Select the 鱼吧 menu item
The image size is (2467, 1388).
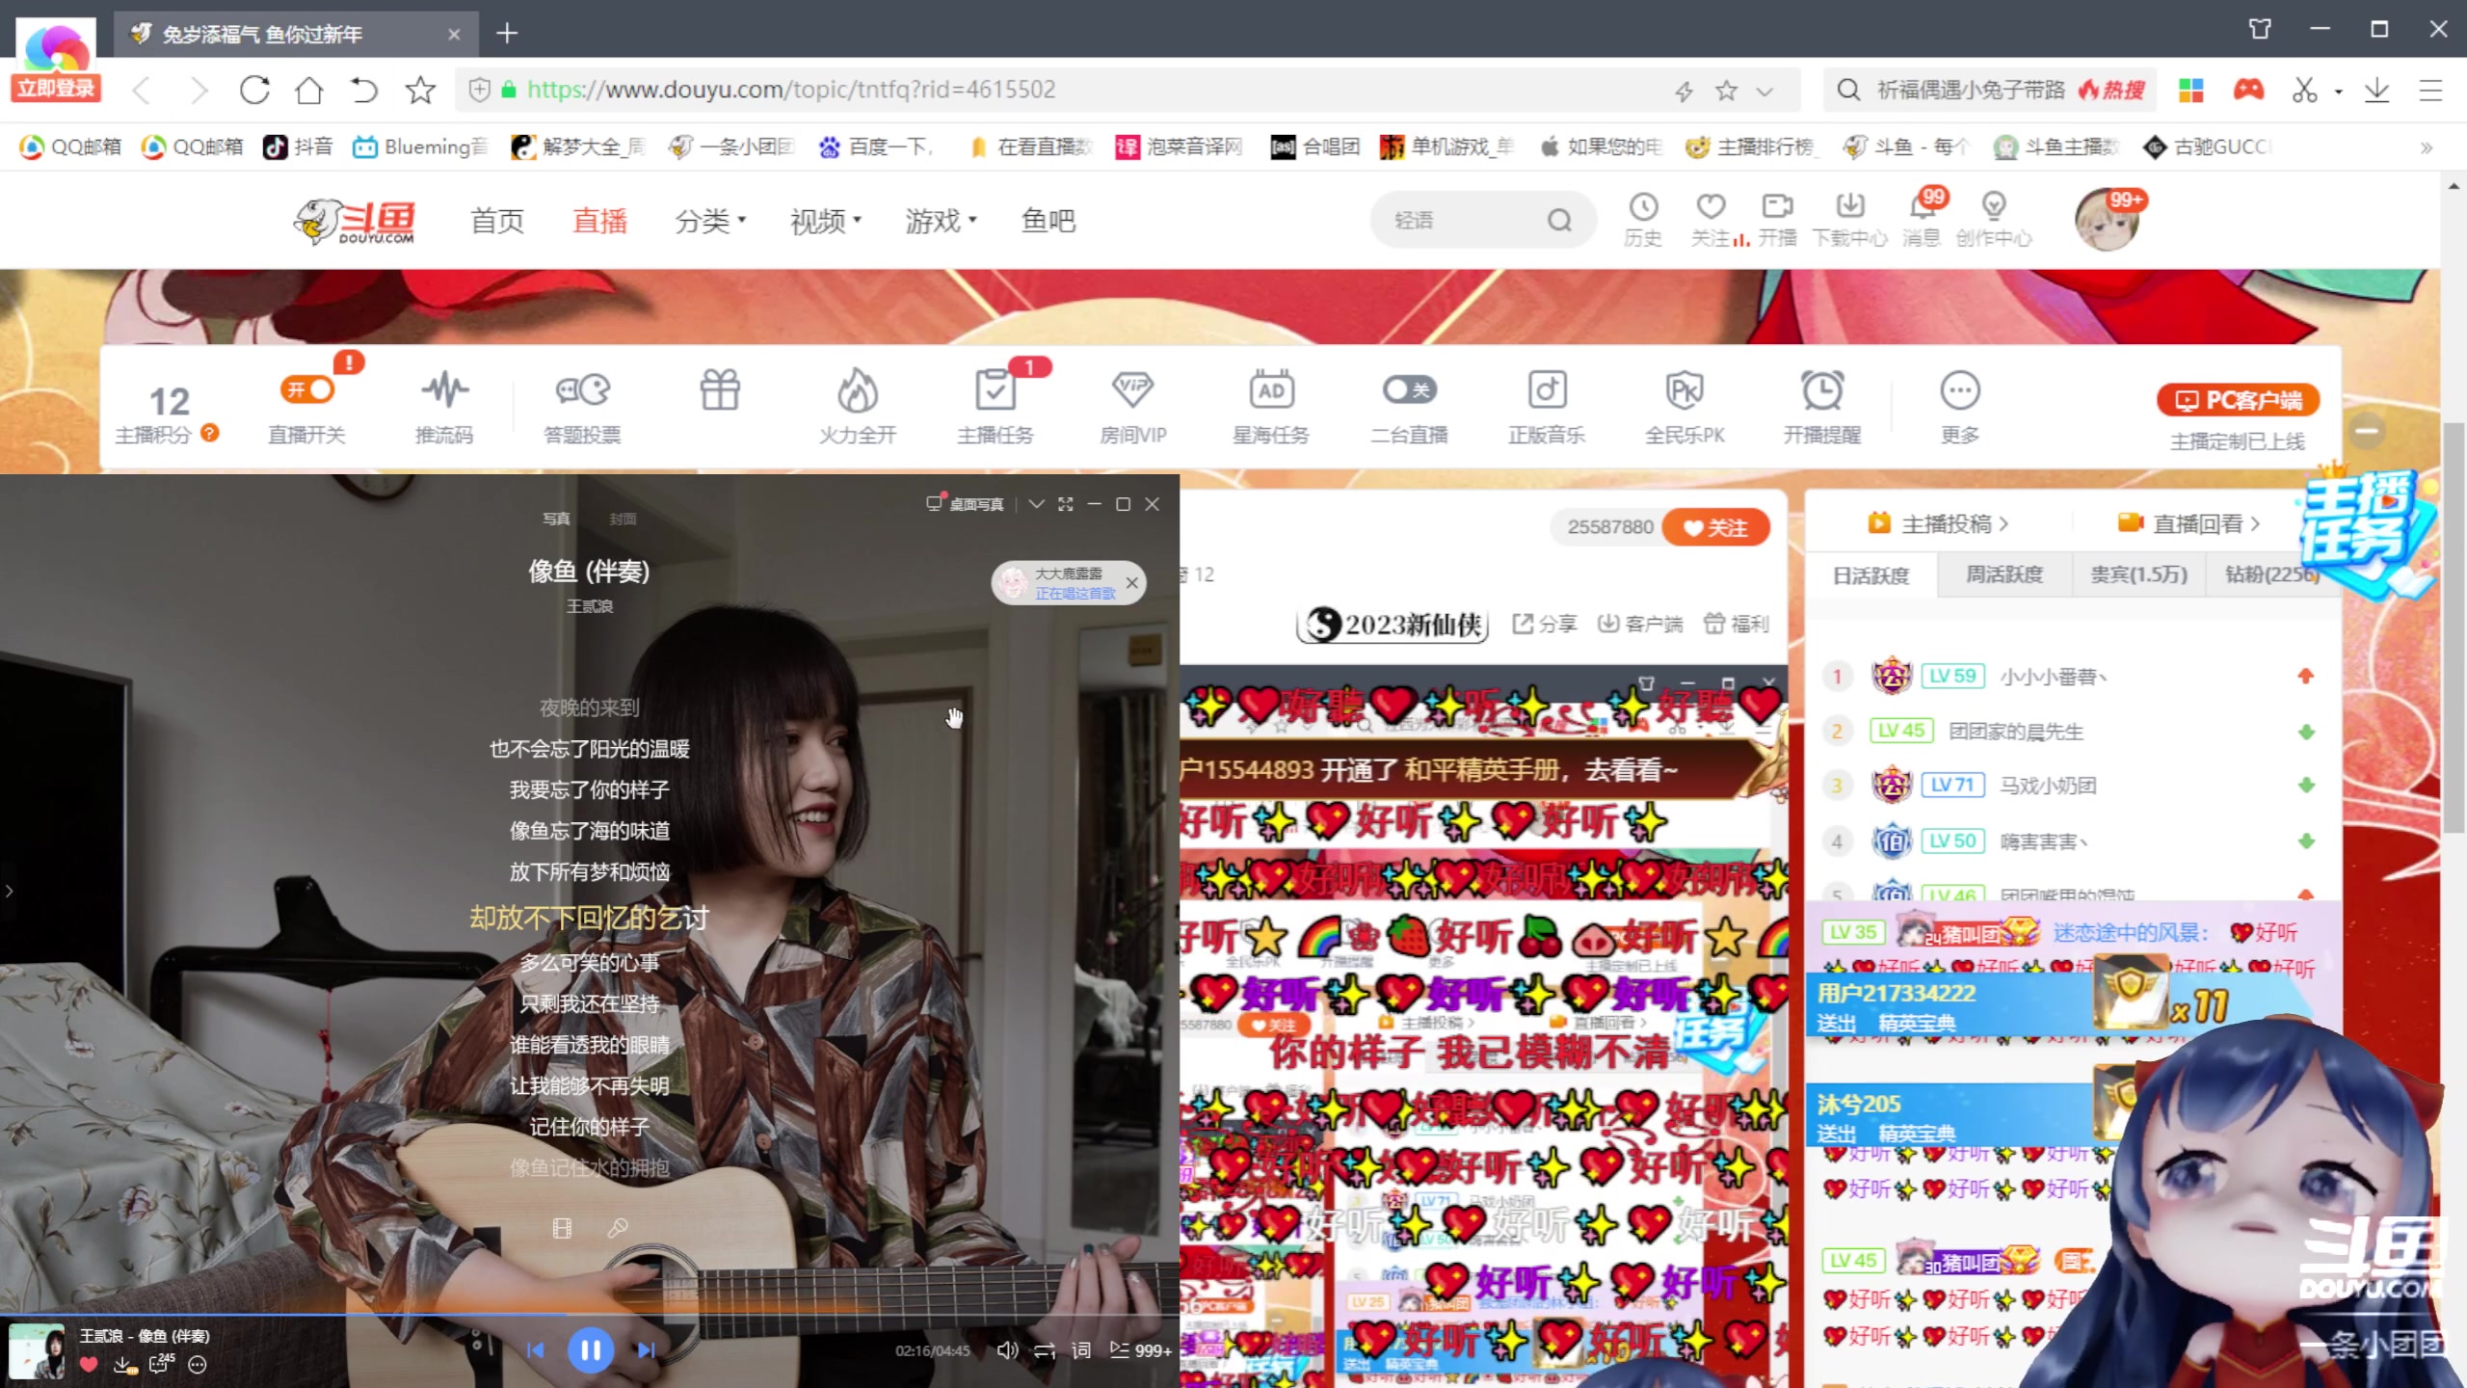[1048, 220]
